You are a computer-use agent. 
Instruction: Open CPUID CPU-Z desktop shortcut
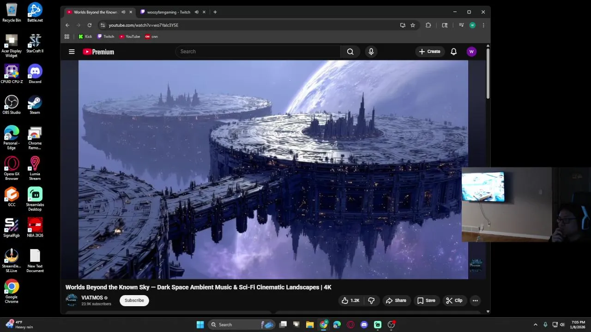coord(12,74)
